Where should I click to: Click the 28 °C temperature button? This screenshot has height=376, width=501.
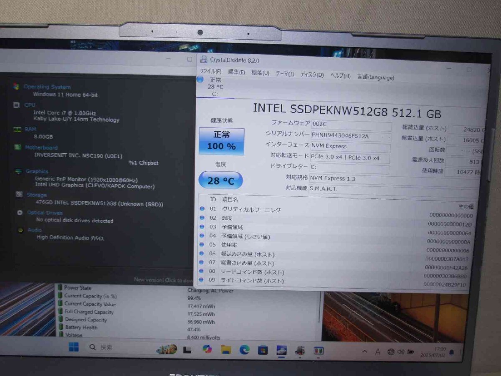click(220, 180)
